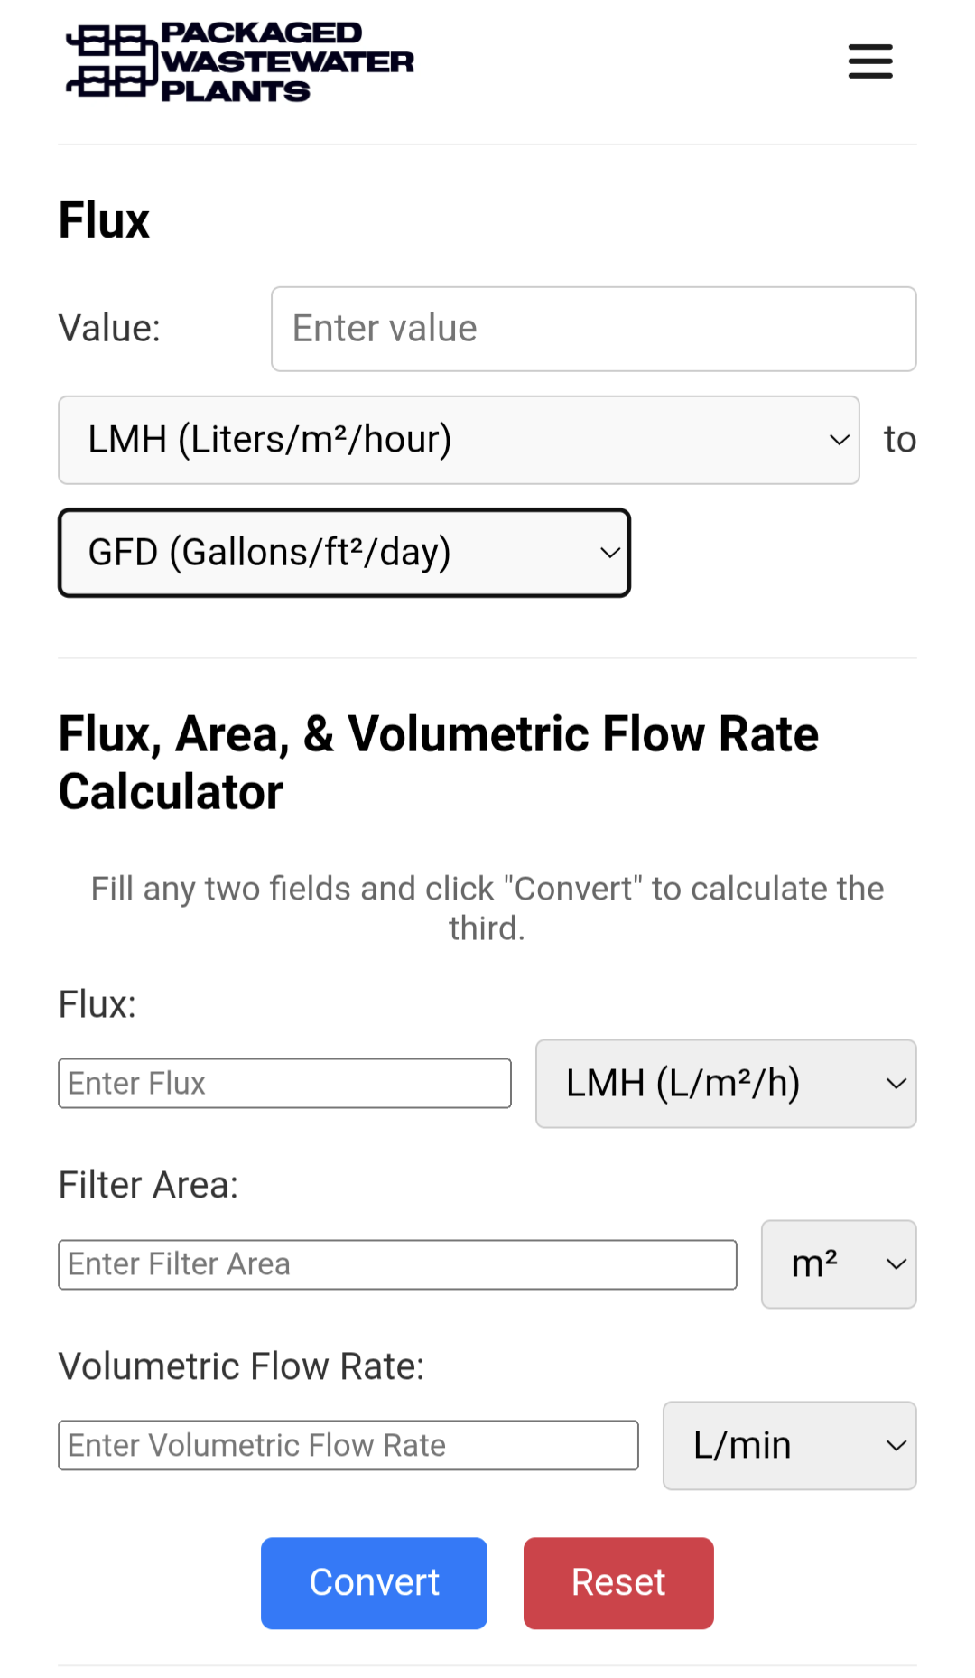Click the 'Volumetric Flow Rate:' label
Screen dimensions: 975x1678
click(241, 1366)
